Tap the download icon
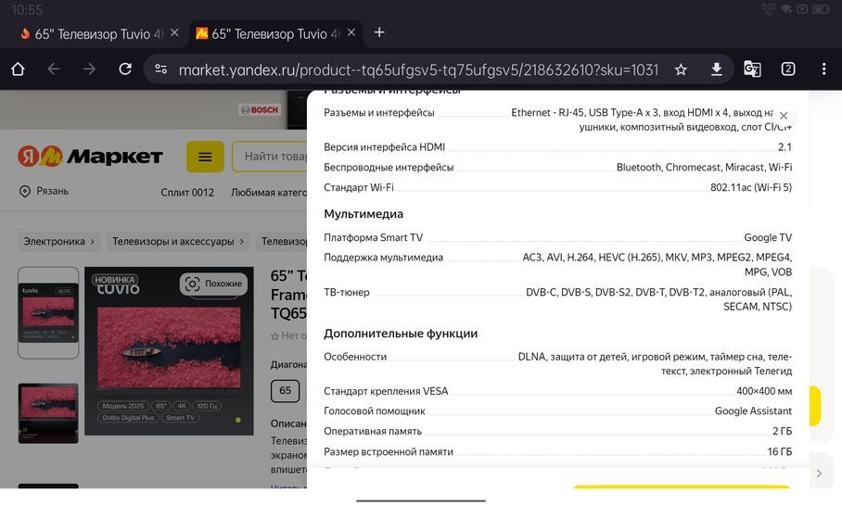 [x=716, y=69]
